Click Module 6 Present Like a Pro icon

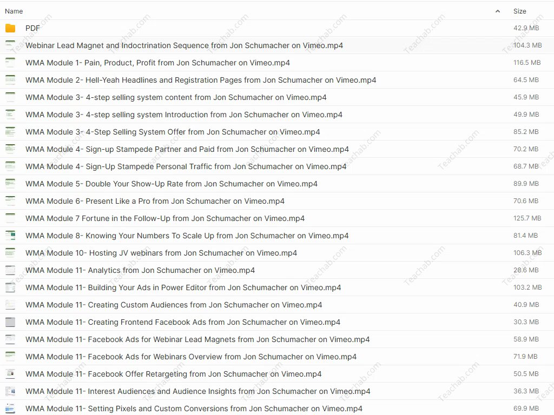(x=10, y=201)
